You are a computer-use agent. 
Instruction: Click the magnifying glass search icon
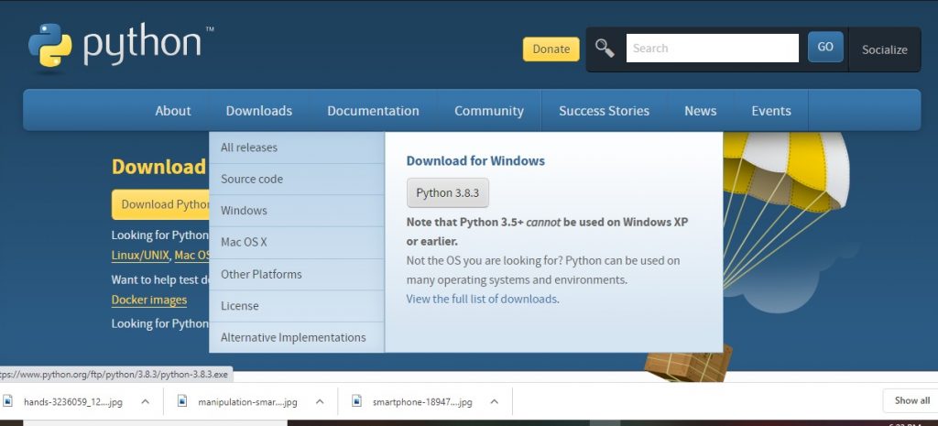[x=605, y=49]
